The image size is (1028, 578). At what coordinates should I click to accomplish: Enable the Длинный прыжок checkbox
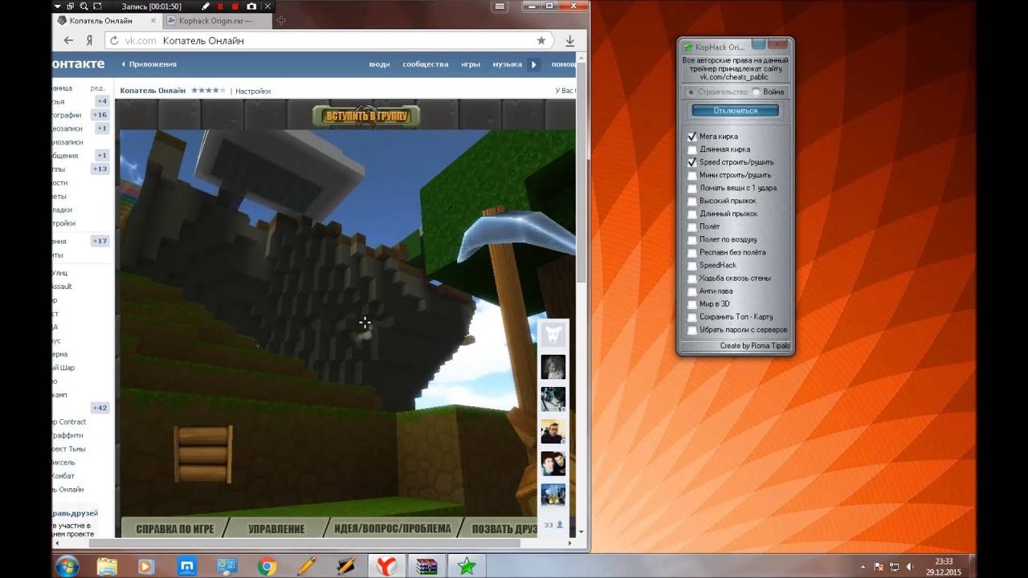[692, 214]
